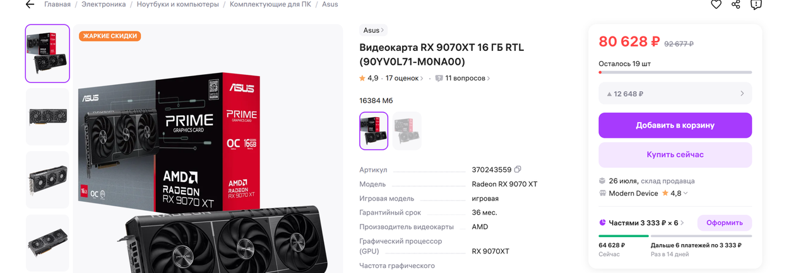Click the star rating 4,9 icon
The image size is (808, 273).
pos(362,79)
